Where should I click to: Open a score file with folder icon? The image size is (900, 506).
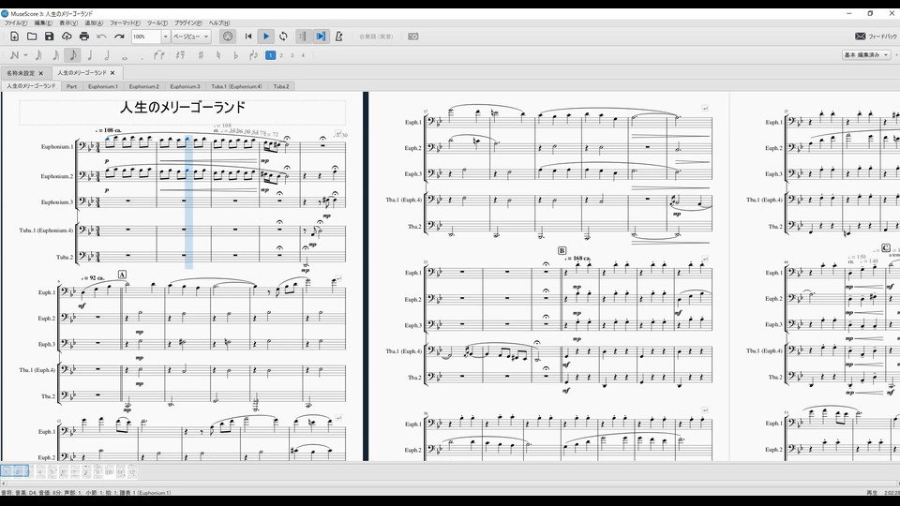32,37
